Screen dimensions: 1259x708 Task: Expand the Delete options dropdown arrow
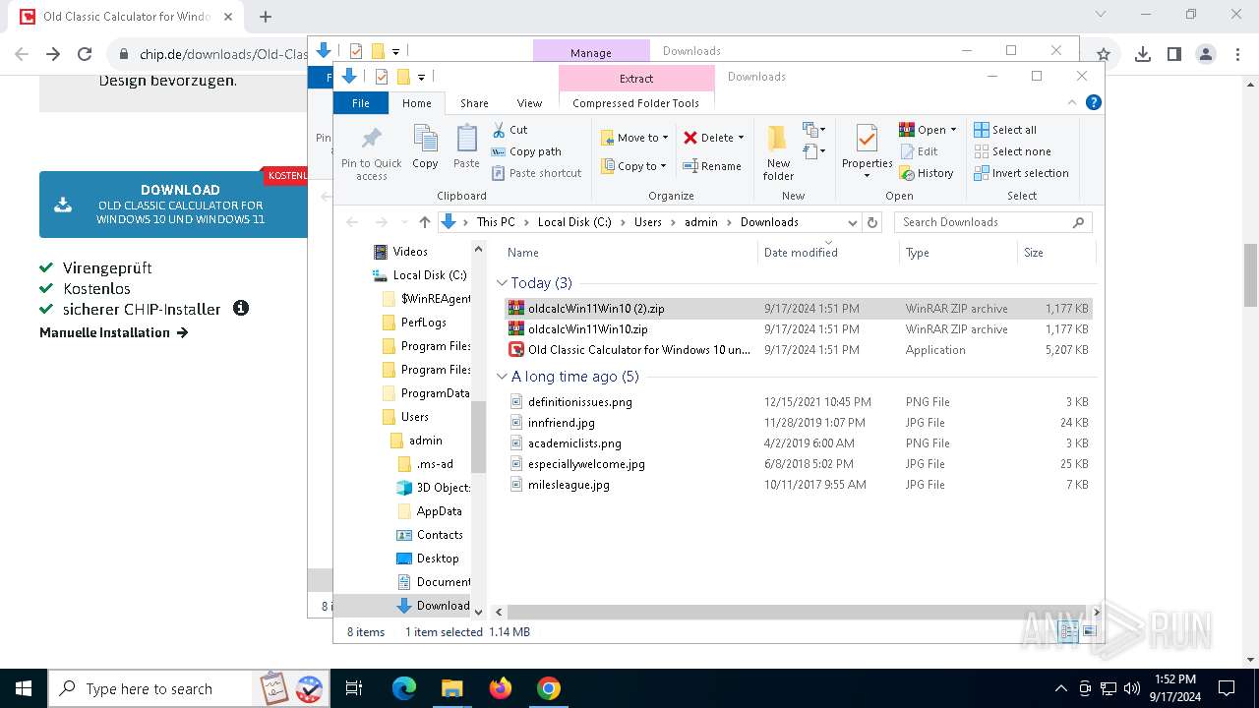pos(741,138)
